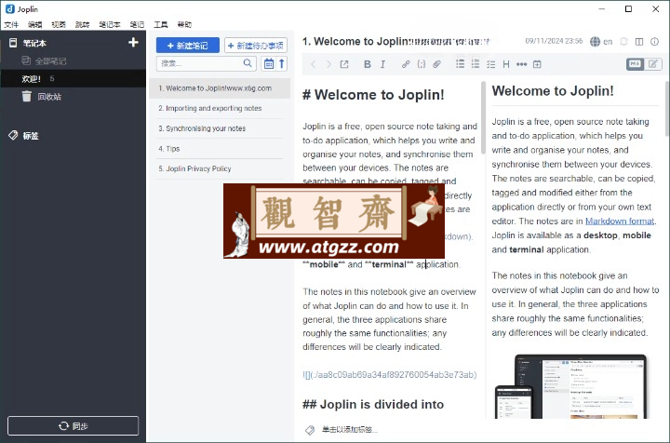Insert a heading with the H icon
The height and width of the screenshot is (443, 670).
point(506,64)
